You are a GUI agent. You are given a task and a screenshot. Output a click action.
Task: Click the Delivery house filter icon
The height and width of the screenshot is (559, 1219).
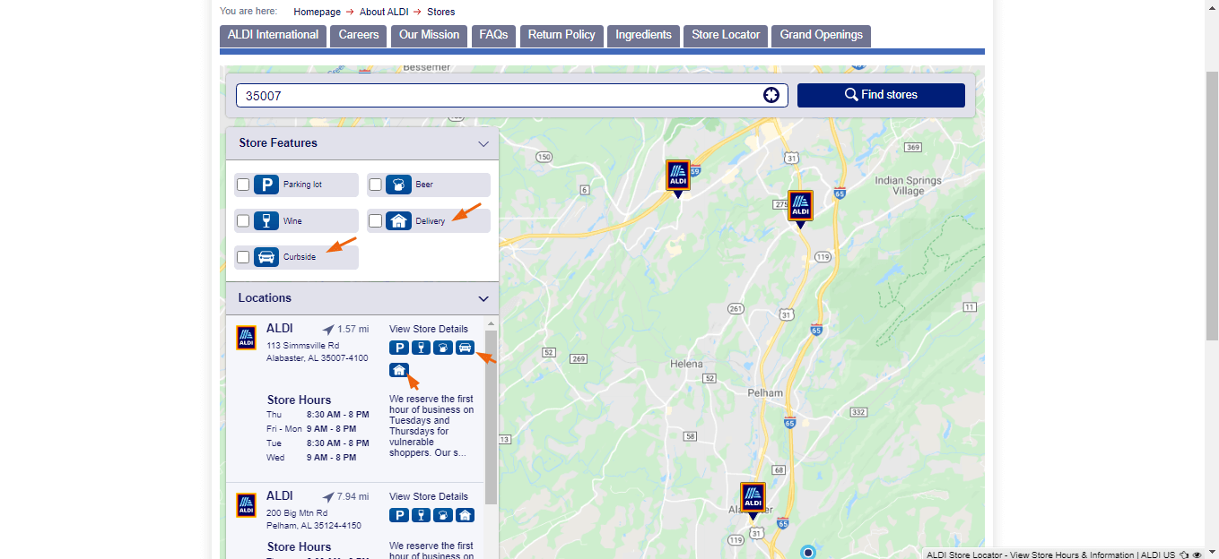(398, 221)
